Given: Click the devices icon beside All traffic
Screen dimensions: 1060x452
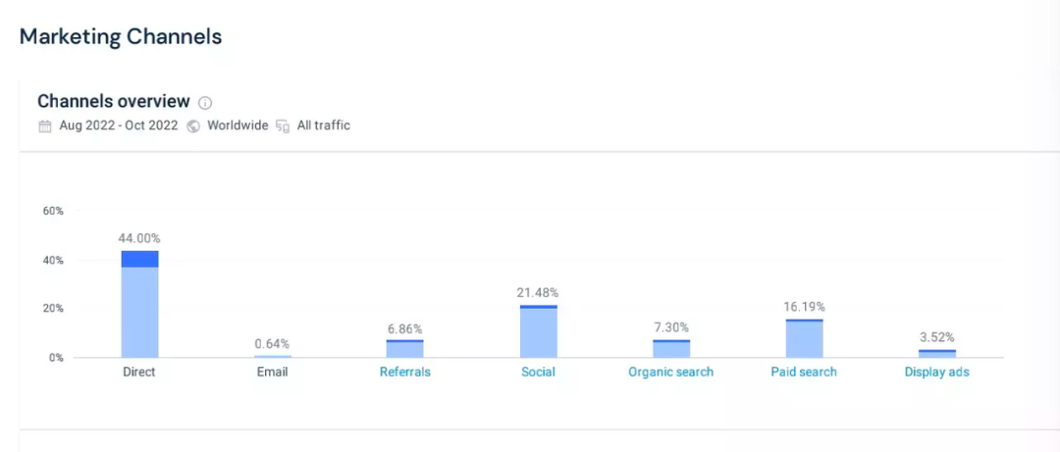Looking at the screenshot, I should coord(283,126).
